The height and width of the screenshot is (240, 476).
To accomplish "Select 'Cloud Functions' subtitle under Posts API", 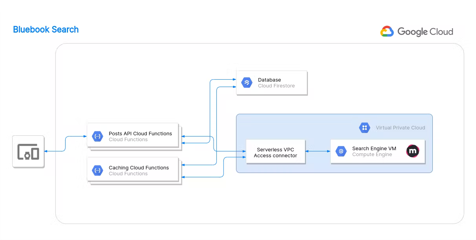I will point(128,140).
